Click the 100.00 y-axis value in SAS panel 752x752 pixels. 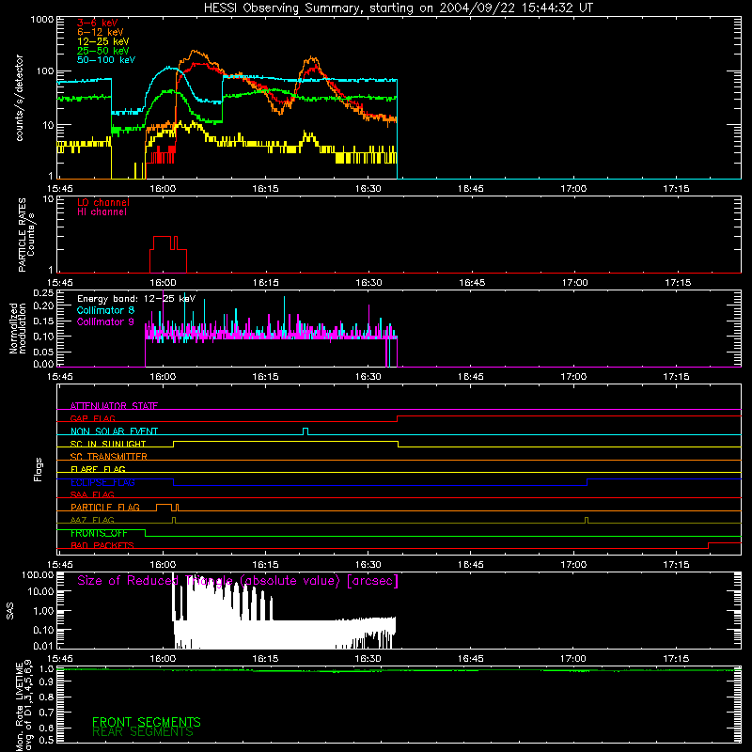[38, 575]
